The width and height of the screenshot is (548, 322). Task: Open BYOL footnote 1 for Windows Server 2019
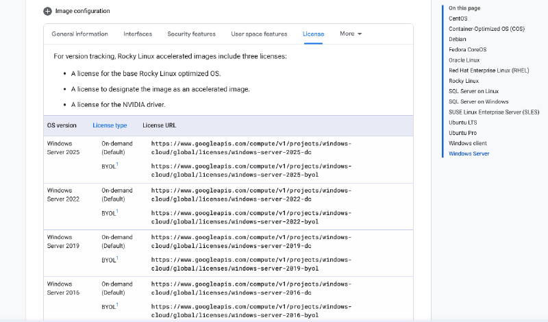117,258
